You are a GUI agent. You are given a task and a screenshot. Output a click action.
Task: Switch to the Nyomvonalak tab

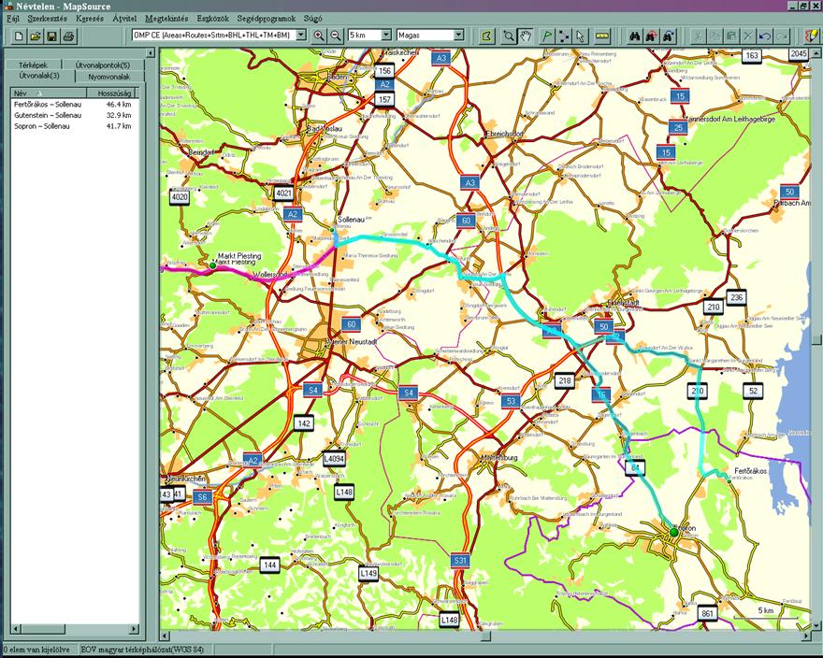coord(109,77)
